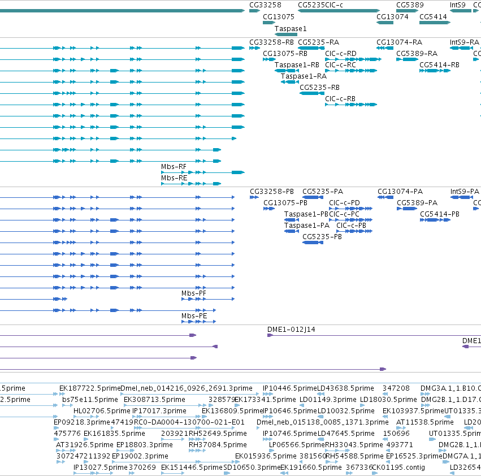
Task: Select EST label LD01149.3prime
Action: (328, 400)
